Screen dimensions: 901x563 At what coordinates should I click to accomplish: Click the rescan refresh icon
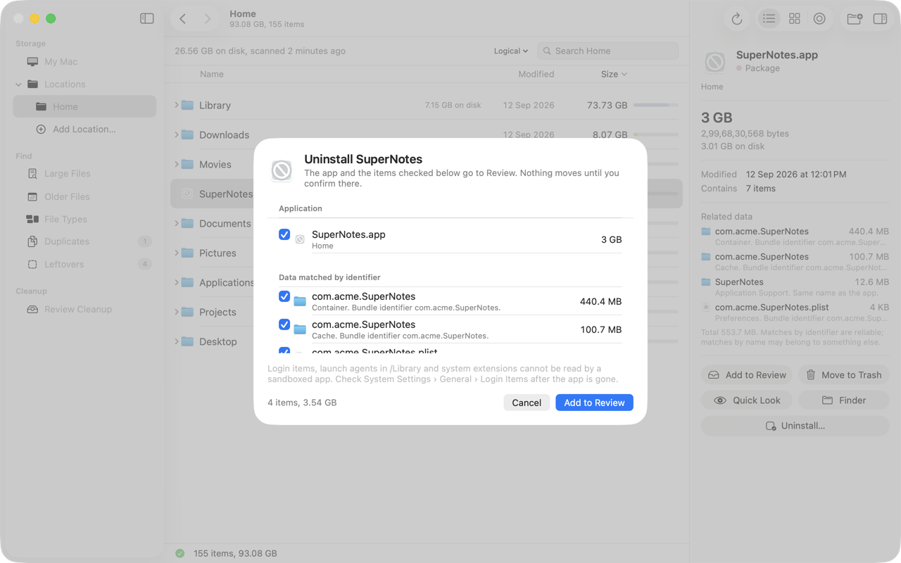pyautogui.click(x=736, y=19)
